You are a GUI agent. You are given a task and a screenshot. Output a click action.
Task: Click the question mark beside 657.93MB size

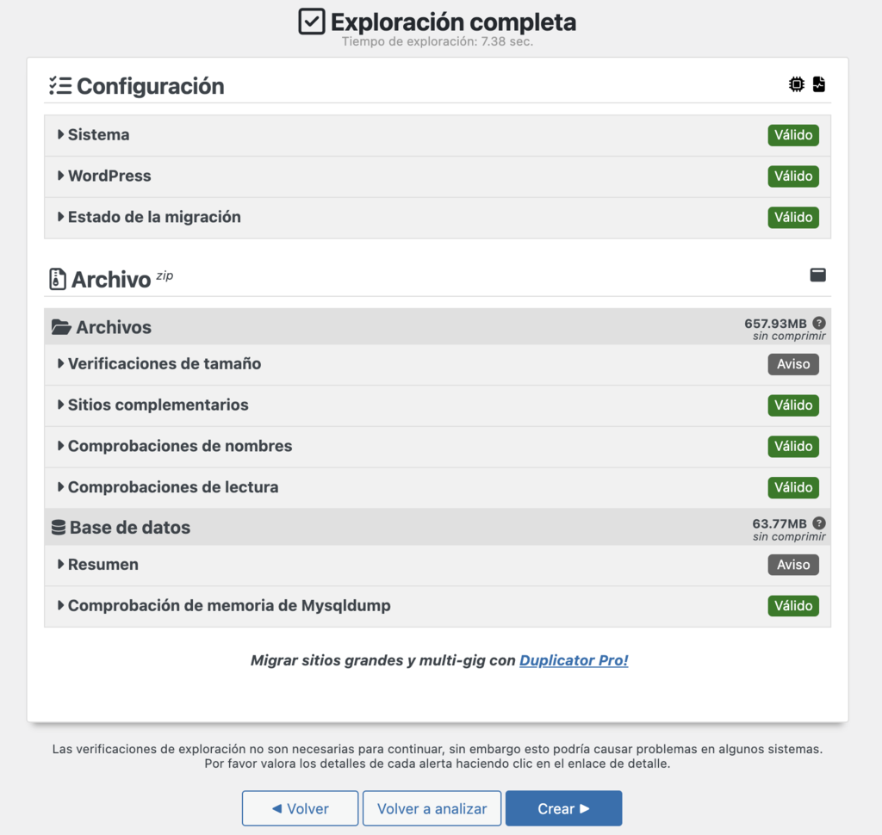(819, 323)
